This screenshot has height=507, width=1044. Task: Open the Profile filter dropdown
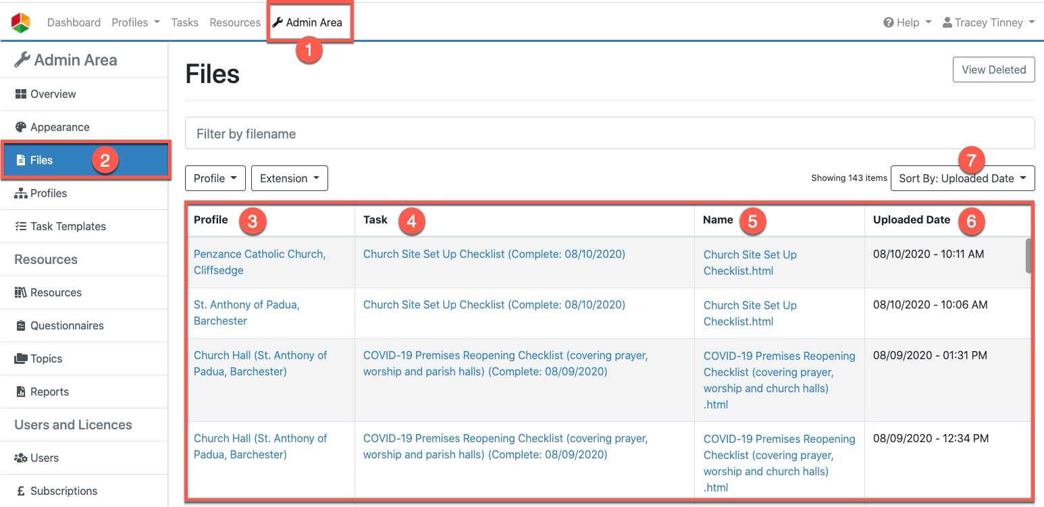[x=215, y=178]
